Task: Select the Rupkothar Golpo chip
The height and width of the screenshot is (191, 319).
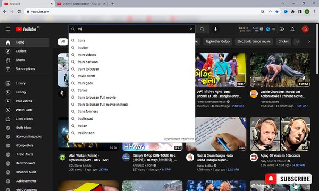Action: pyautogui.click(x=217, y=41)
